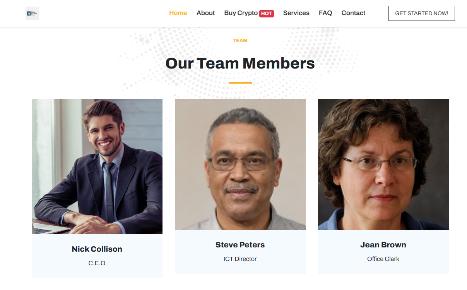Click the C.E.O job title text
467x290 pixels.
(x=97, y=263)
